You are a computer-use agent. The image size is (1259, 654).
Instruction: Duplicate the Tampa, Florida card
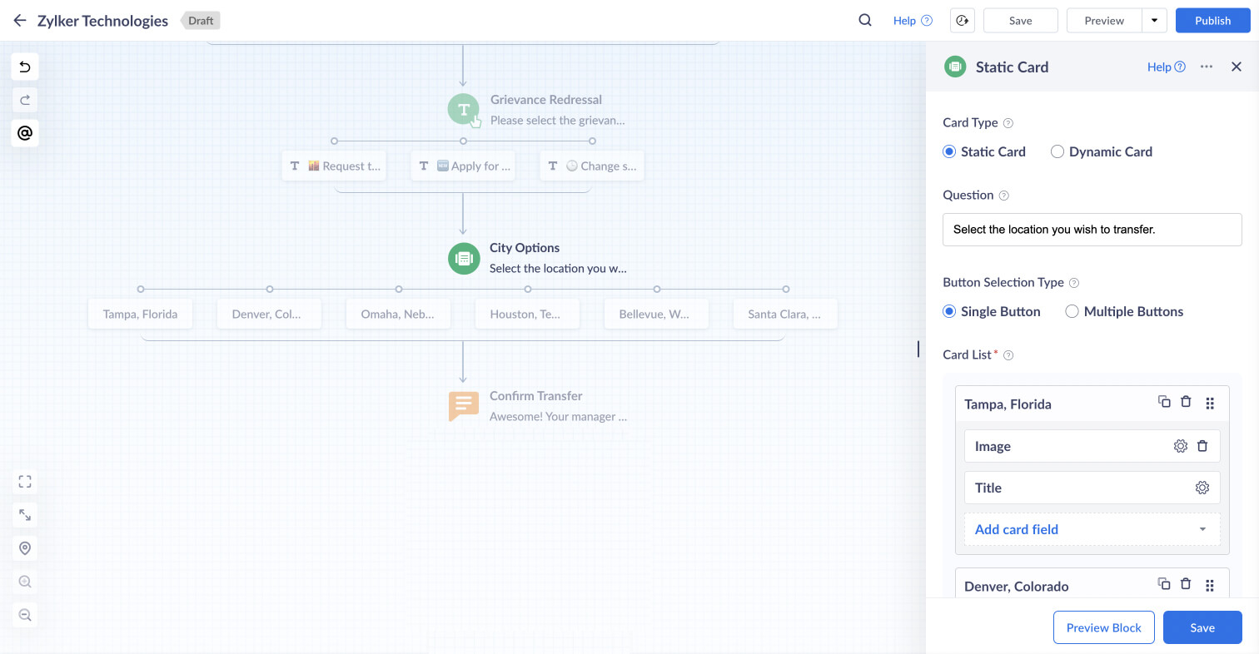point(1164,402)
